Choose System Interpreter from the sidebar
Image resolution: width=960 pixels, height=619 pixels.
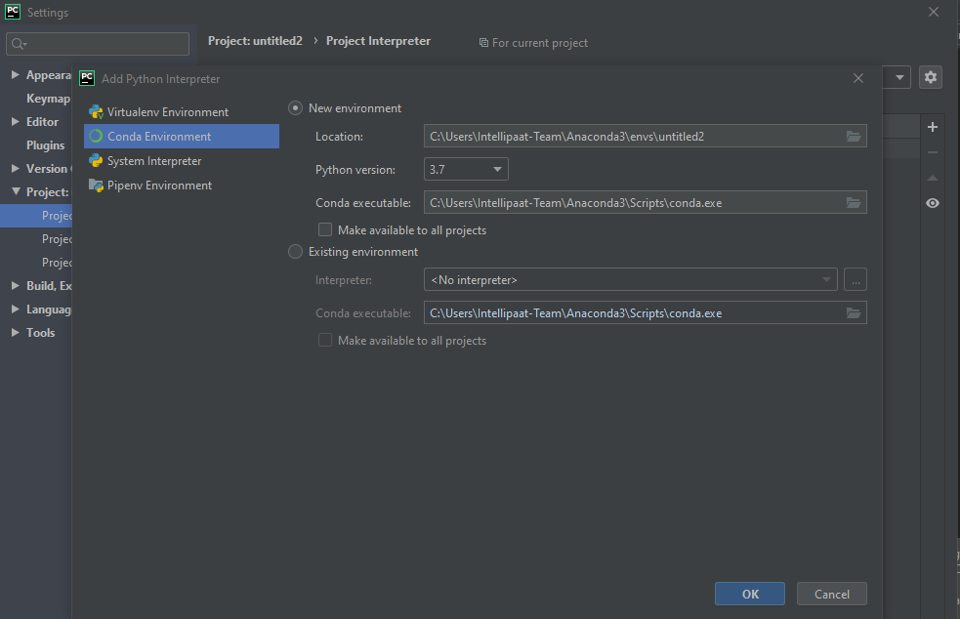click(154, 161)
